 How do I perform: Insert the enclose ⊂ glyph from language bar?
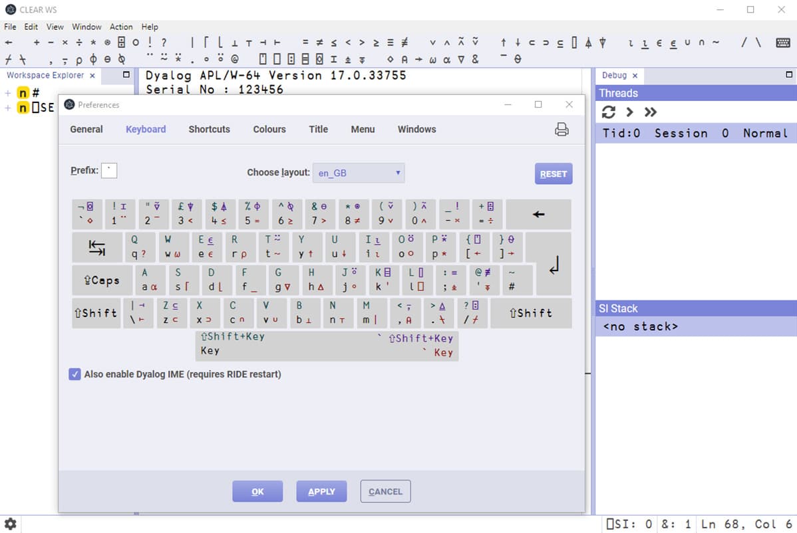(x=532, y=43)
